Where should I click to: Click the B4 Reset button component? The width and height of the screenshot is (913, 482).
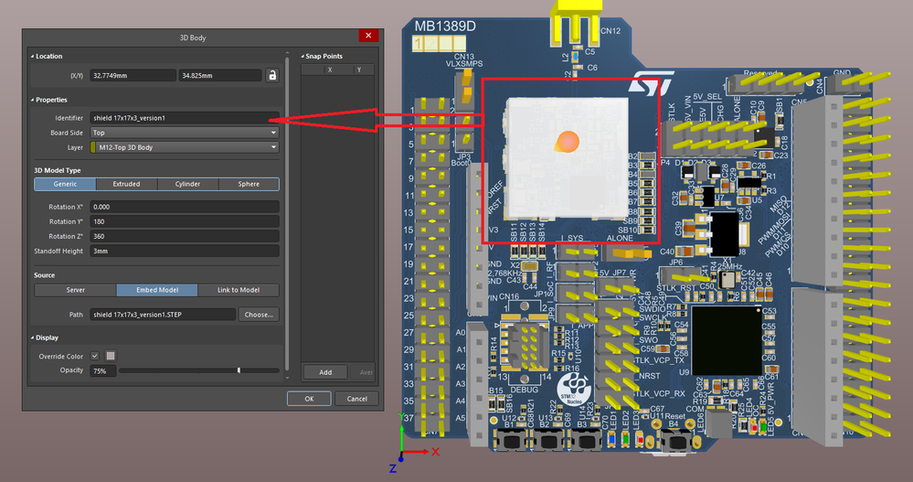(x=675, y=440)
